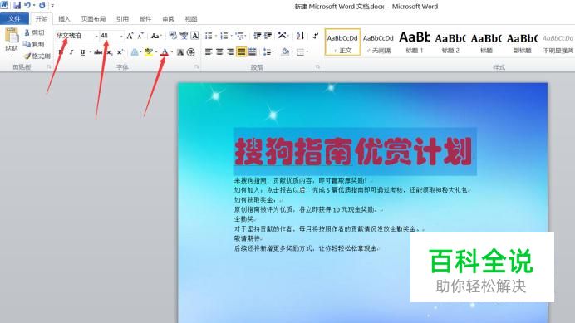Open the font name dropdown (华文琥珀)
This screenshot has height=323, width=575.
tap(96, 36)
